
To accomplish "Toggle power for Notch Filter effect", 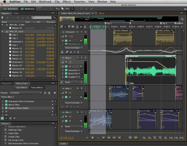I will (x=6, y=105).
